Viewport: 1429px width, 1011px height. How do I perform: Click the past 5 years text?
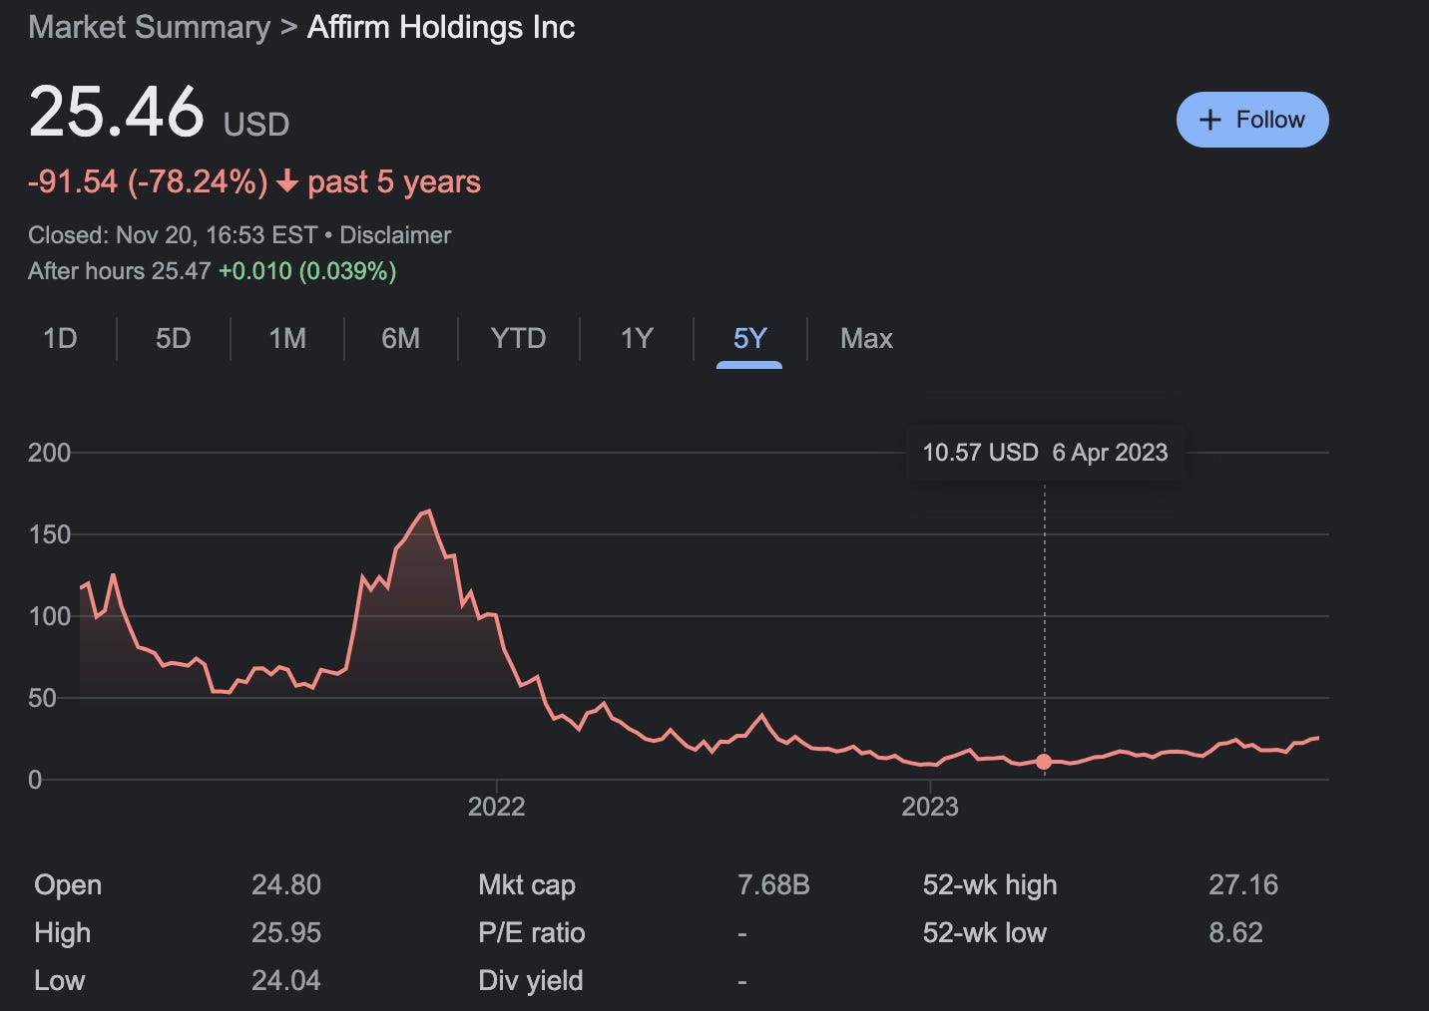coord(394,182)
